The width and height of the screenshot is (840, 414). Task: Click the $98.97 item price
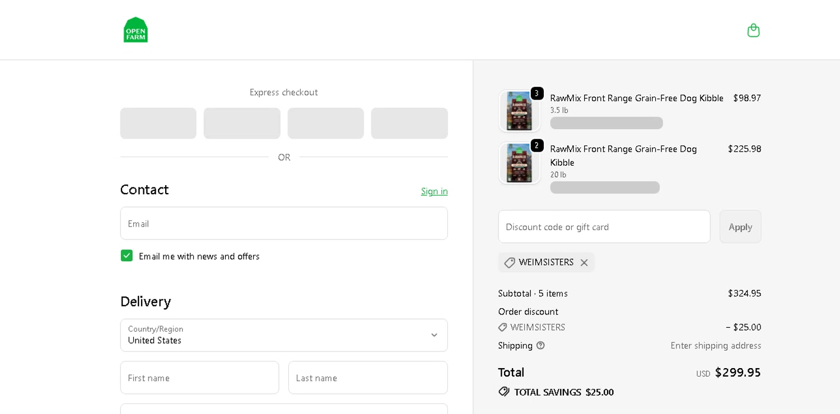tap(747, 98)
